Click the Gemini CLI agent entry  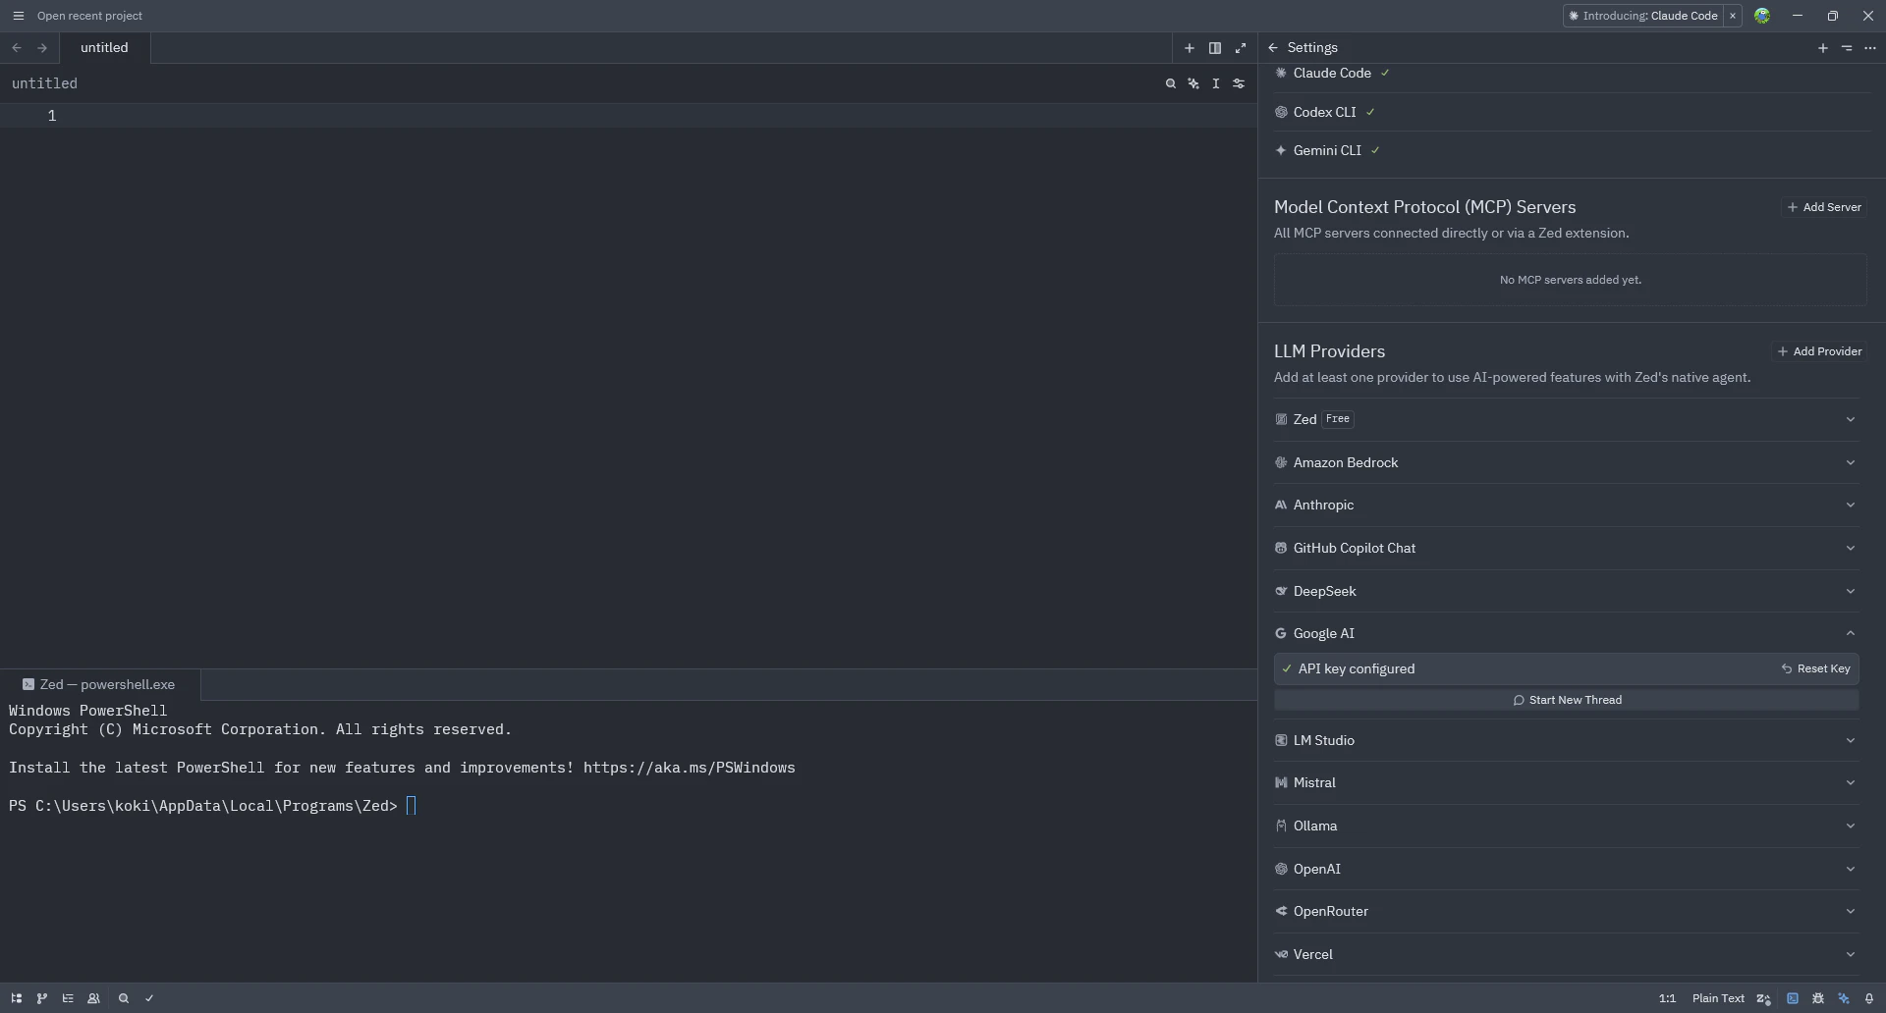pyautogui.click(x=1327, y=150)
